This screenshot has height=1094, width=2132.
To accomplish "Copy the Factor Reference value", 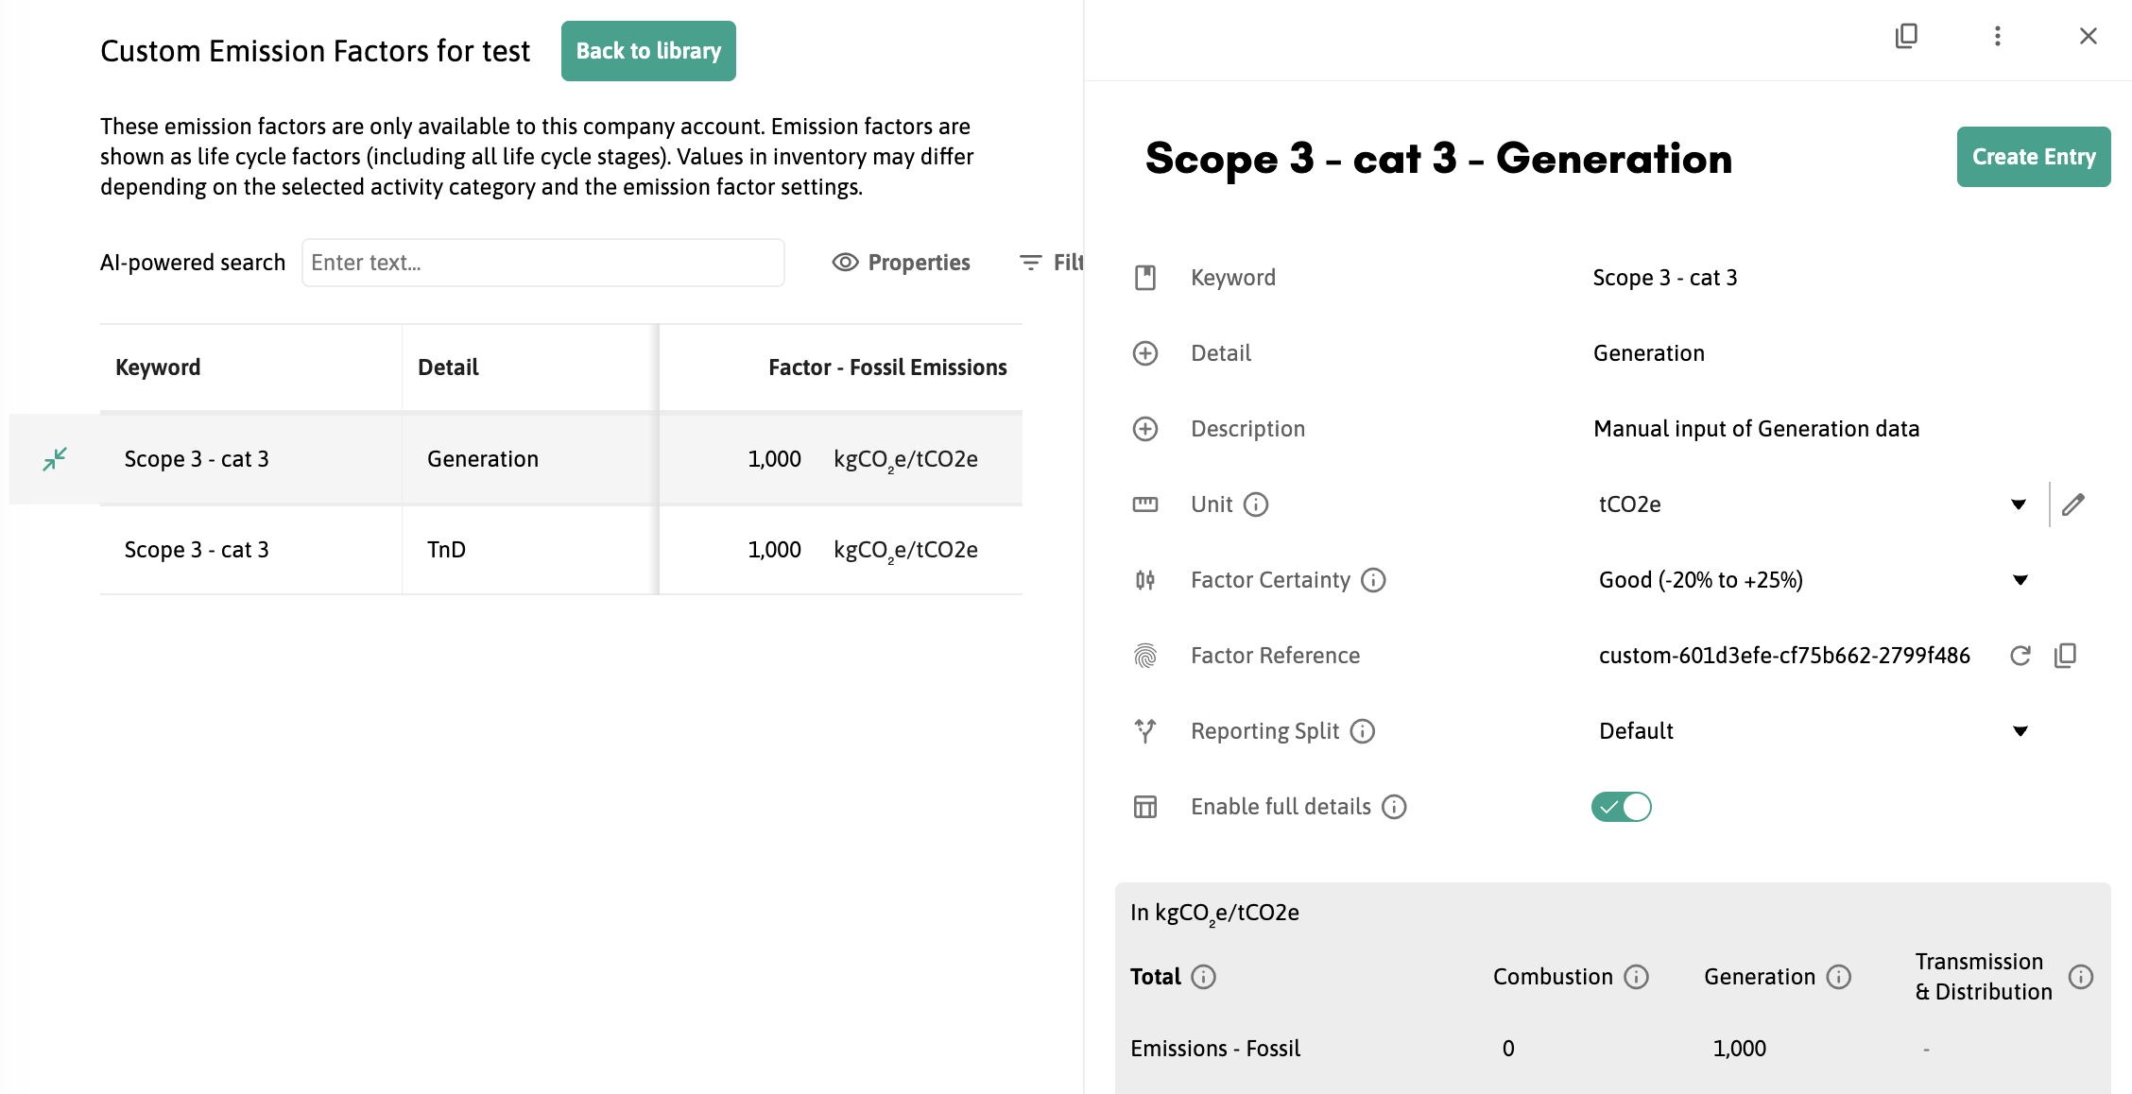I will click(2065, 656).
